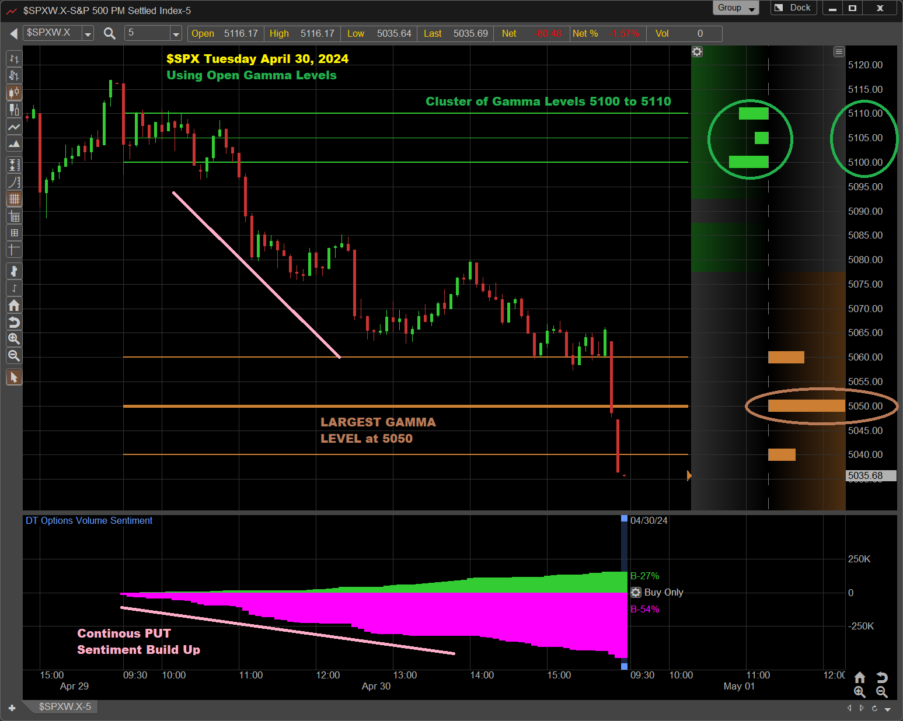
Task: Click the back arrow beside symbol box
Action: (13, 34)
